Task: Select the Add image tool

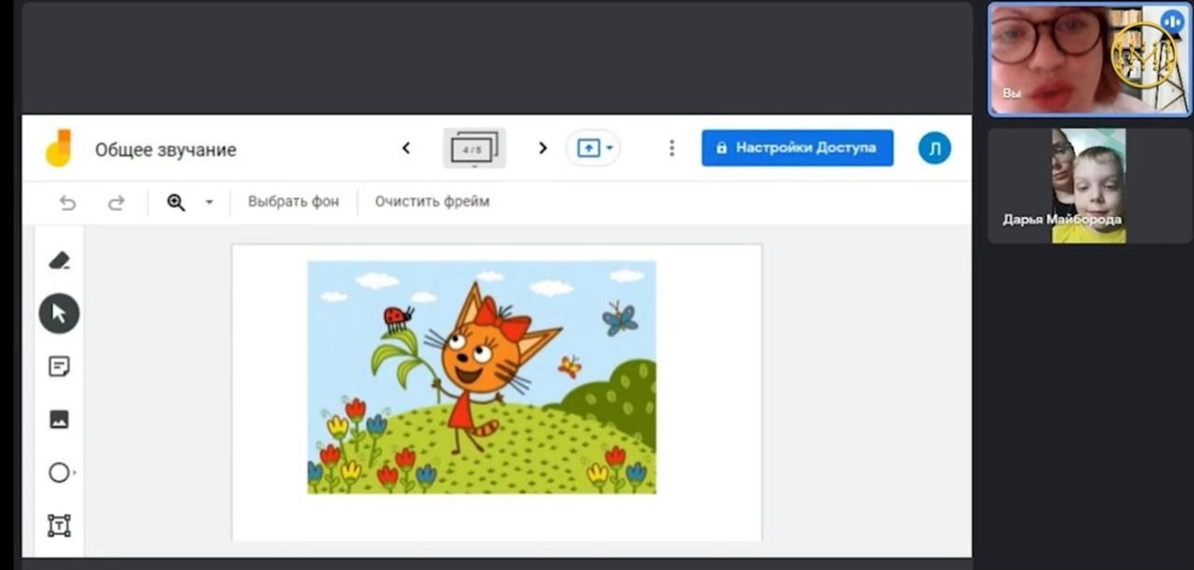Action: [x=59, y=419]
